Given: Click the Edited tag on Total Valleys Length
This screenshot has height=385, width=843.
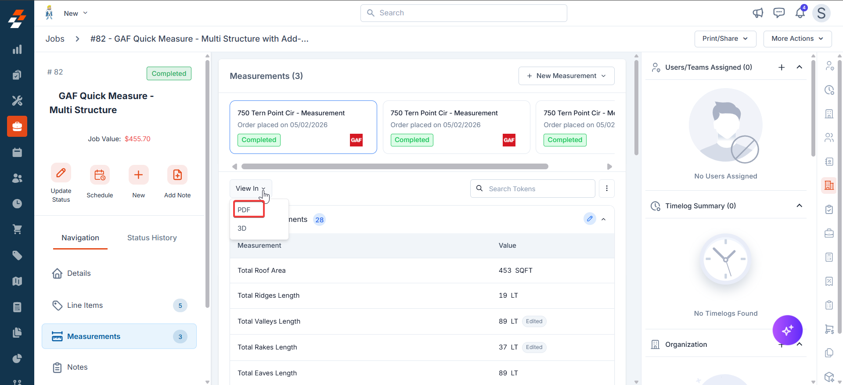Looking at the screenshot, I should pos(534,321).
